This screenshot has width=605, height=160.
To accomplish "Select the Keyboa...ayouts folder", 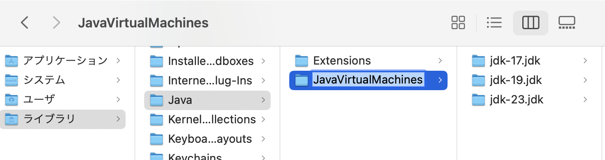I will click(207, 139).
